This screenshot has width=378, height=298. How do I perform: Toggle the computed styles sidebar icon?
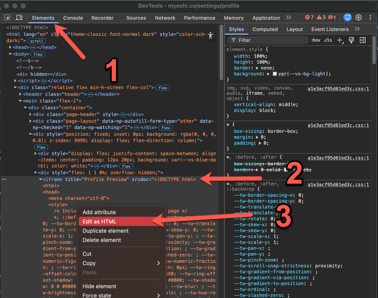pyautogui.click(x=362, y=40)
